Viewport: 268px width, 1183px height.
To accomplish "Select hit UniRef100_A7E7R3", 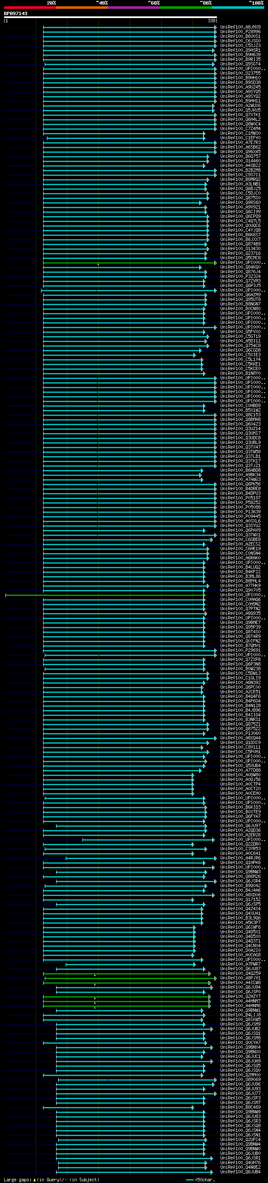I will coord(240,143).
